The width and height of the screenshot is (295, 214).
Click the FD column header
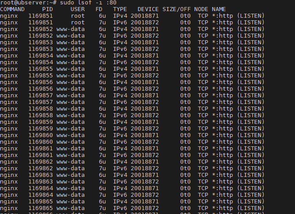[x=99, y=9]
